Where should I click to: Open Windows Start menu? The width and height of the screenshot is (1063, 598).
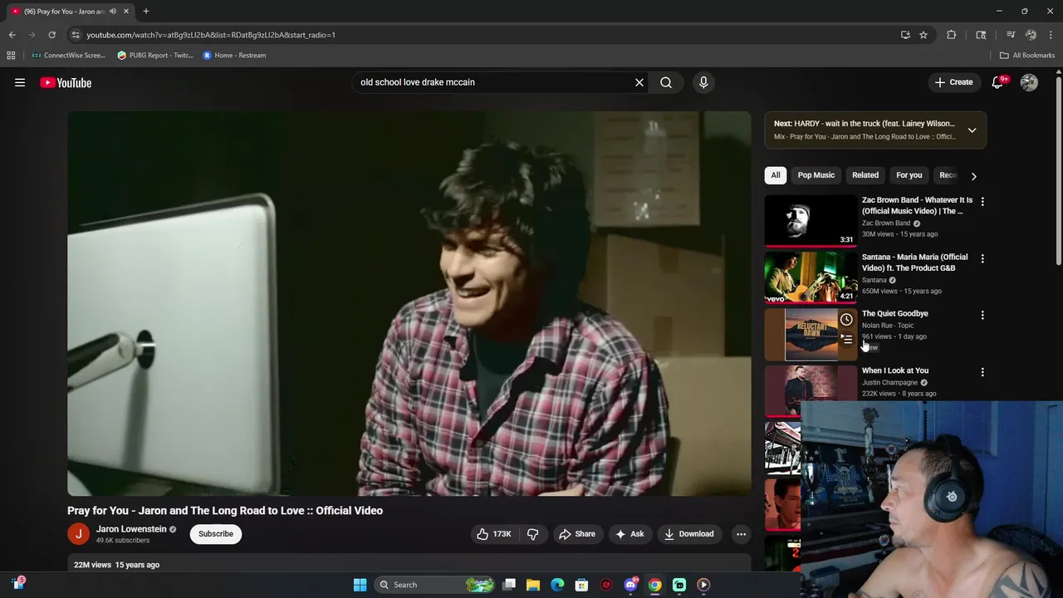(360, 585)
